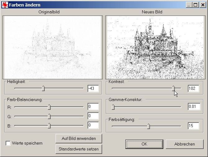Image resolution: width=208 pixels, height=157 pixels.
Task: Click the green (G) balance slider handle
Action: pos(49,116)
